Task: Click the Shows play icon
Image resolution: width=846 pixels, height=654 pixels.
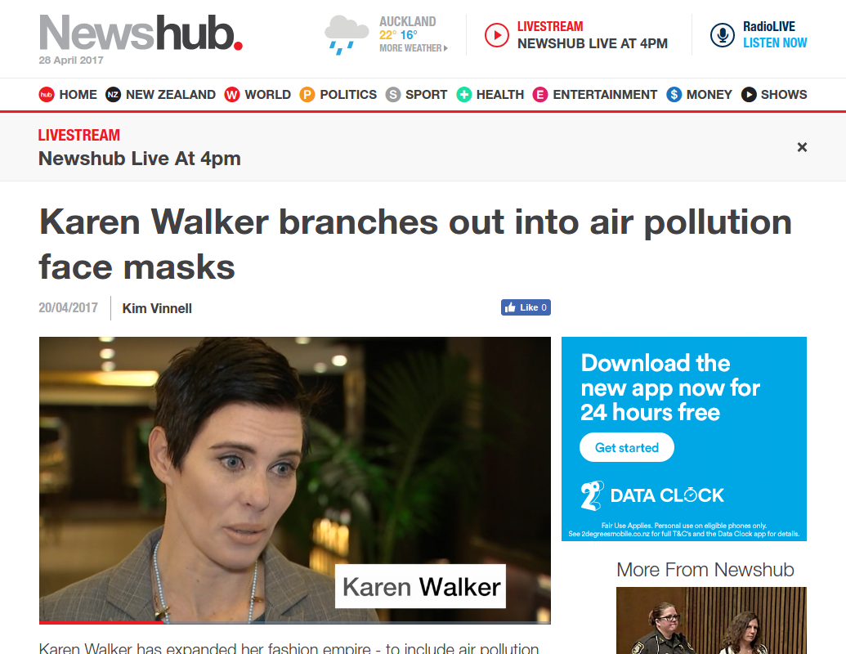Action: pyautogui.click(x=749, y=95)
